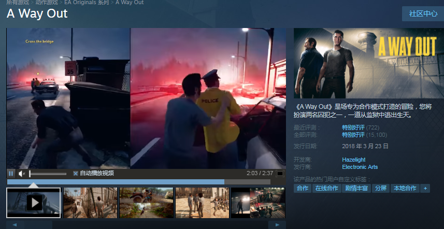Unmute the video sound icon

tap(22, 173)
